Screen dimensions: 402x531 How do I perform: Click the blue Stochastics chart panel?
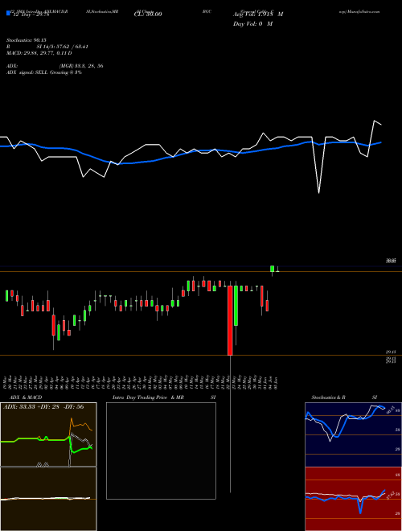(353, 434)
